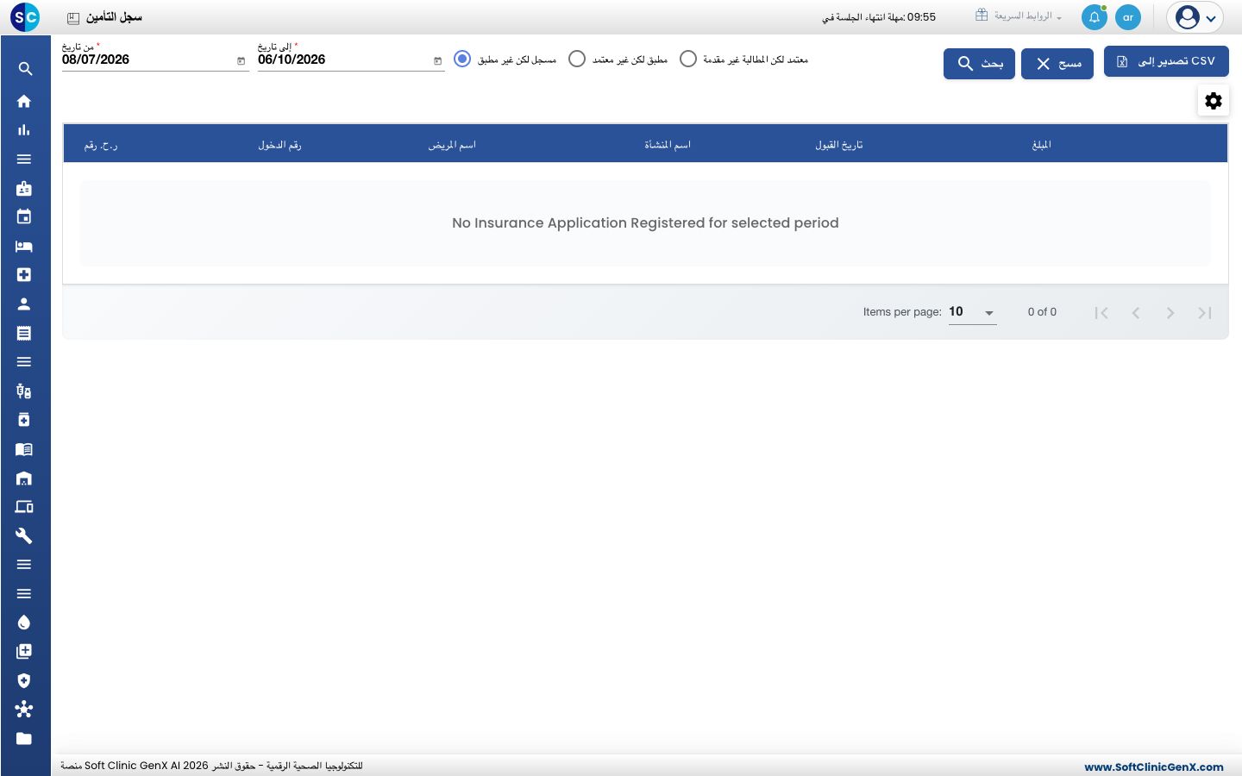Open the Items per page dropdown
The height and width of the screenshot is (776, 1242).
tap(972, 312)
